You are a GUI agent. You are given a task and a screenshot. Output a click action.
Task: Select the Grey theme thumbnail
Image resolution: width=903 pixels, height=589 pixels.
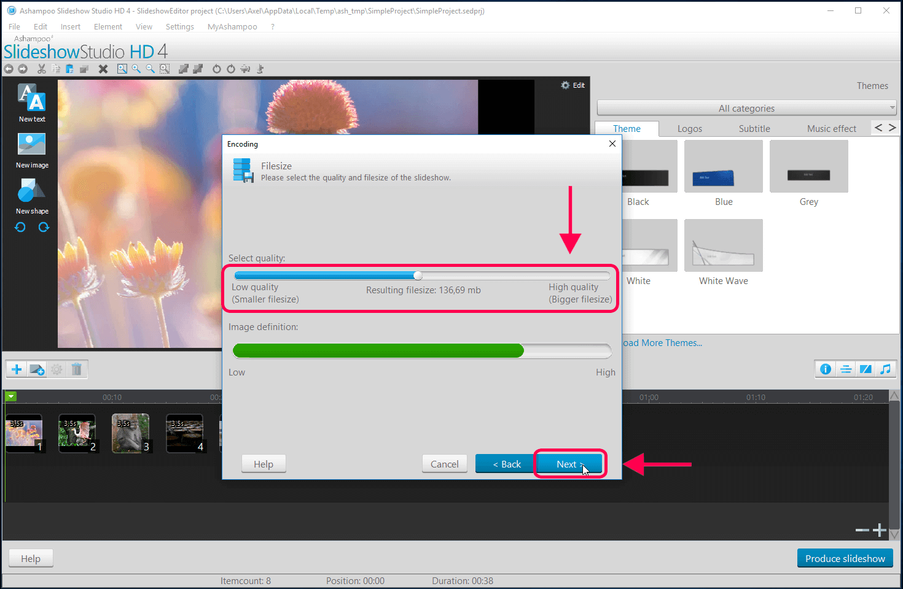click(x=809, y=166)
